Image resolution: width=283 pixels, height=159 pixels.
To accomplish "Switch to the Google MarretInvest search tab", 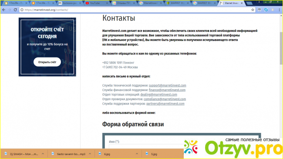I will pos(151,3).
